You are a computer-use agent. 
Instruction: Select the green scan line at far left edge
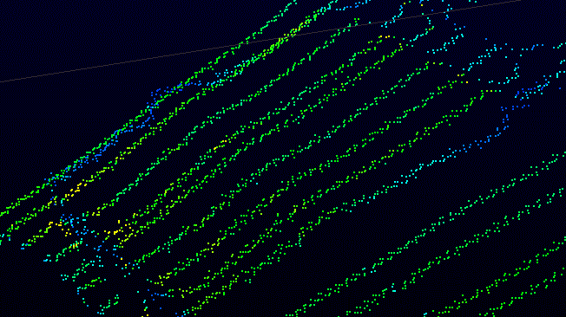coord(18,205)
